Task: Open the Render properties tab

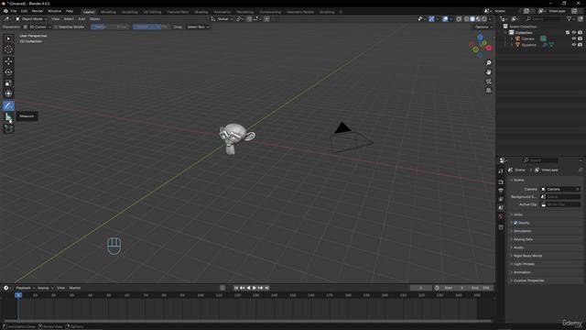Action: tap(501, 182)
